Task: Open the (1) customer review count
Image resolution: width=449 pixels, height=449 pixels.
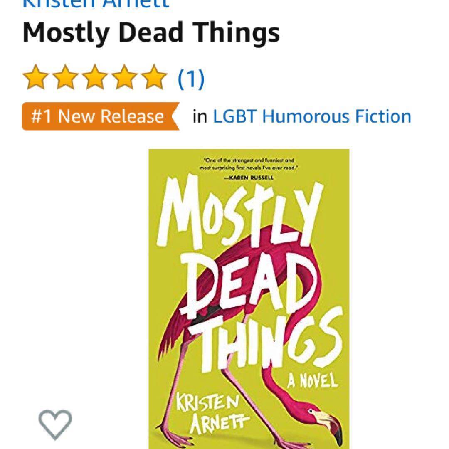Action: [x=191, y=79]
